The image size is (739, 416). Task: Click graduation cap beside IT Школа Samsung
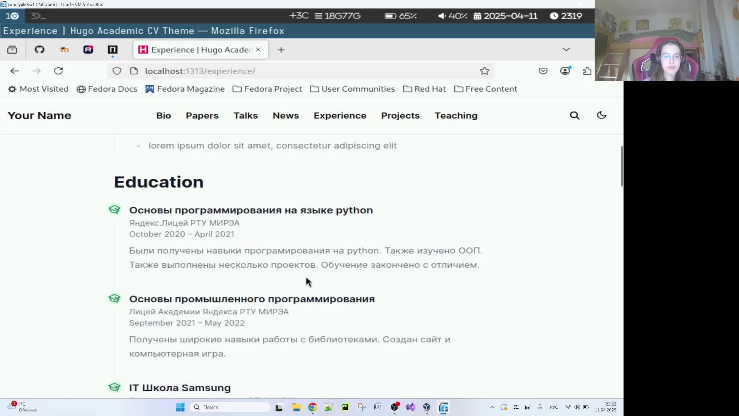click(x=114, y=387)
